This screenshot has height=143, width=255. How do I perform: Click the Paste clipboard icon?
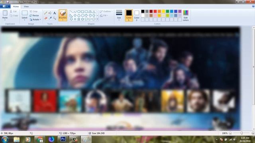point(5,13)
